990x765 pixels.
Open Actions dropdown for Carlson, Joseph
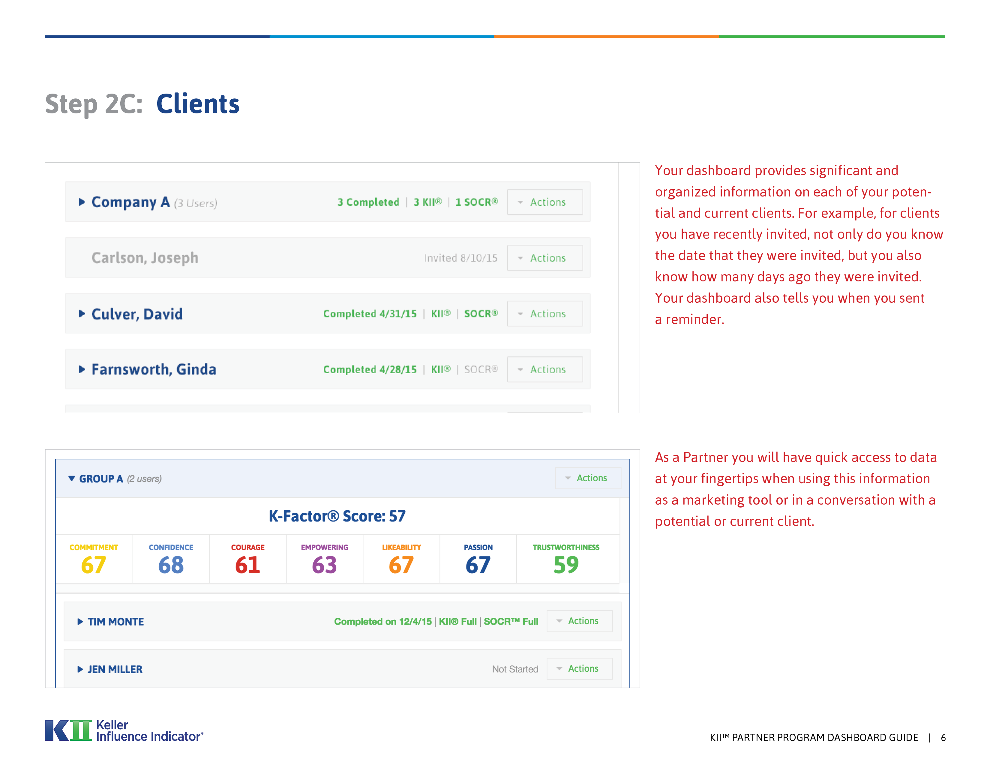[x=545, y=257]
